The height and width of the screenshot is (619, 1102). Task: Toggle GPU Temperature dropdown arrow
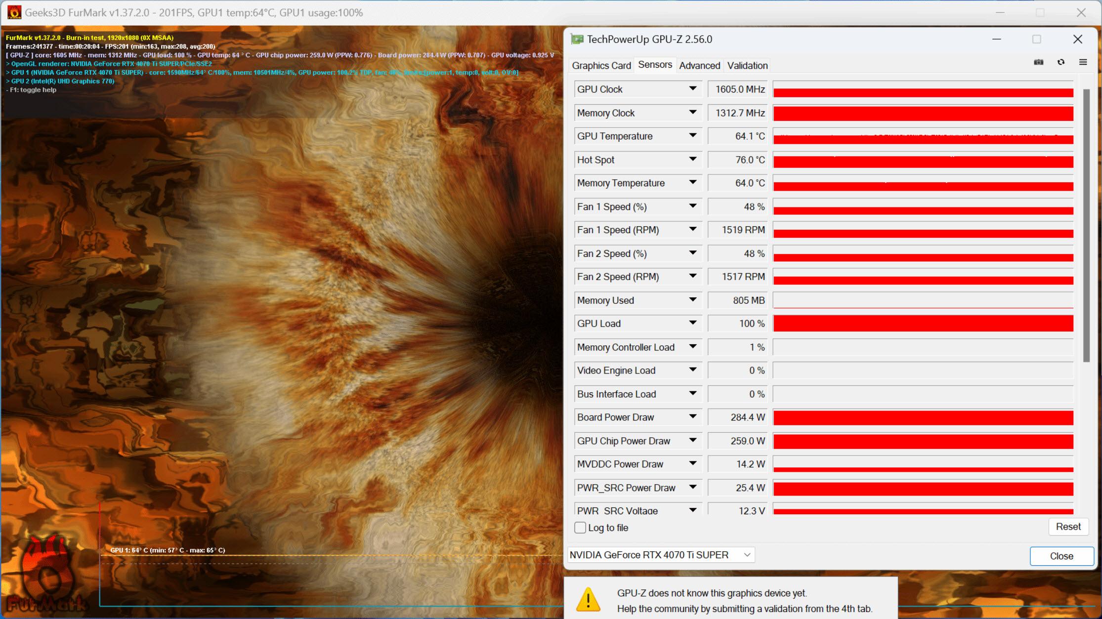[691, 135]
